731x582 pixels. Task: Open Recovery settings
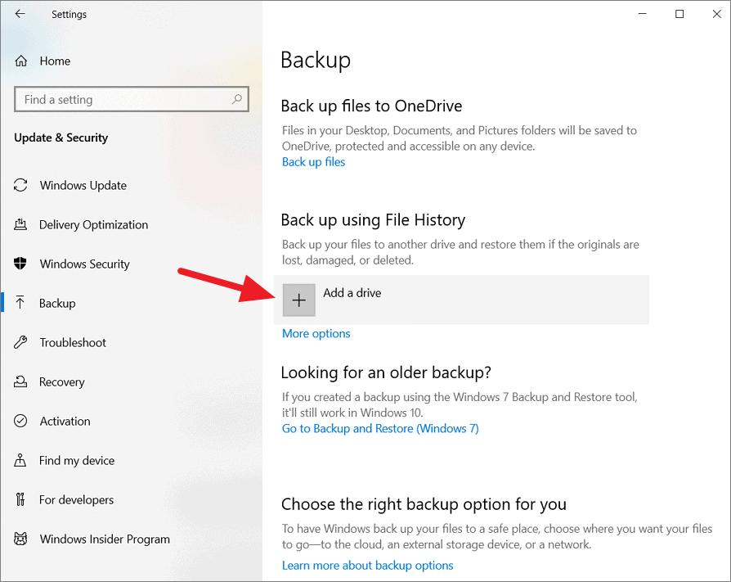[x=61, y=381]
